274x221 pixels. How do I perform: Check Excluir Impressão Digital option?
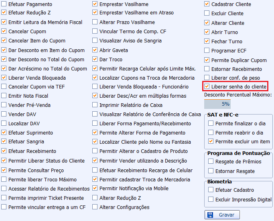coord(211,199)
